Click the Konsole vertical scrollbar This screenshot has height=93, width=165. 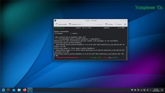click(x=127, y=53)
